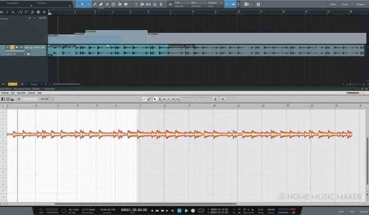This screenshot has width=369, height=215.
Task: Toggle the IQ input quantize button
Action: click(170, 4)
